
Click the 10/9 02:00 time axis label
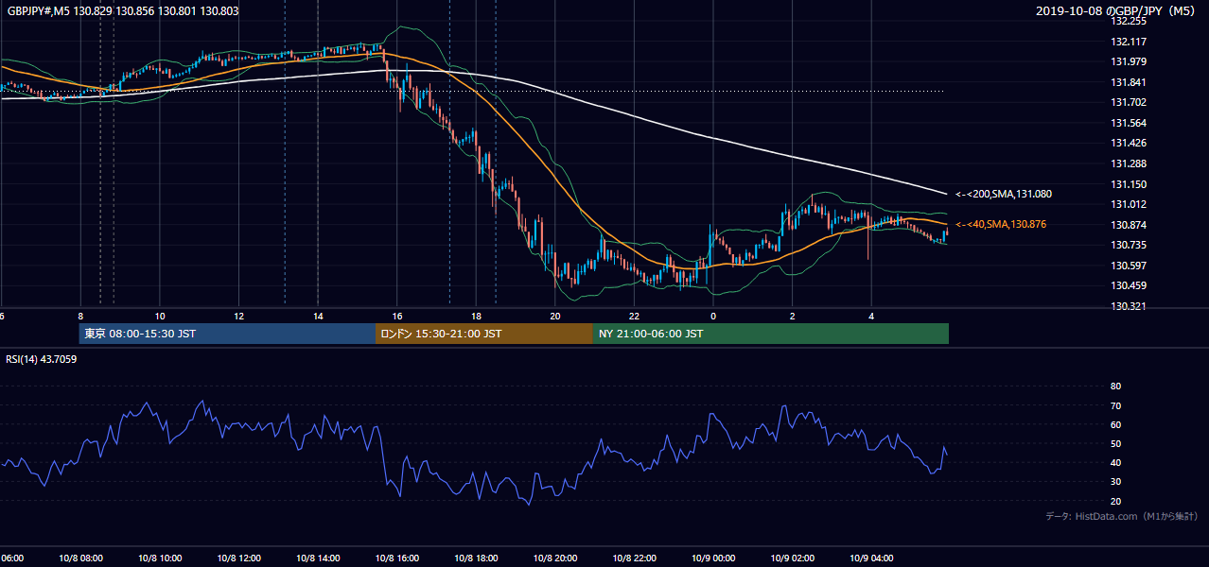[x=793, y=558]
